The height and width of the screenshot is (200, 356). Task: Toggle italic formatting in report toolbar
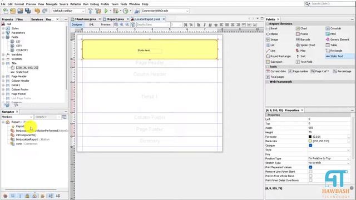coord(204,24)
